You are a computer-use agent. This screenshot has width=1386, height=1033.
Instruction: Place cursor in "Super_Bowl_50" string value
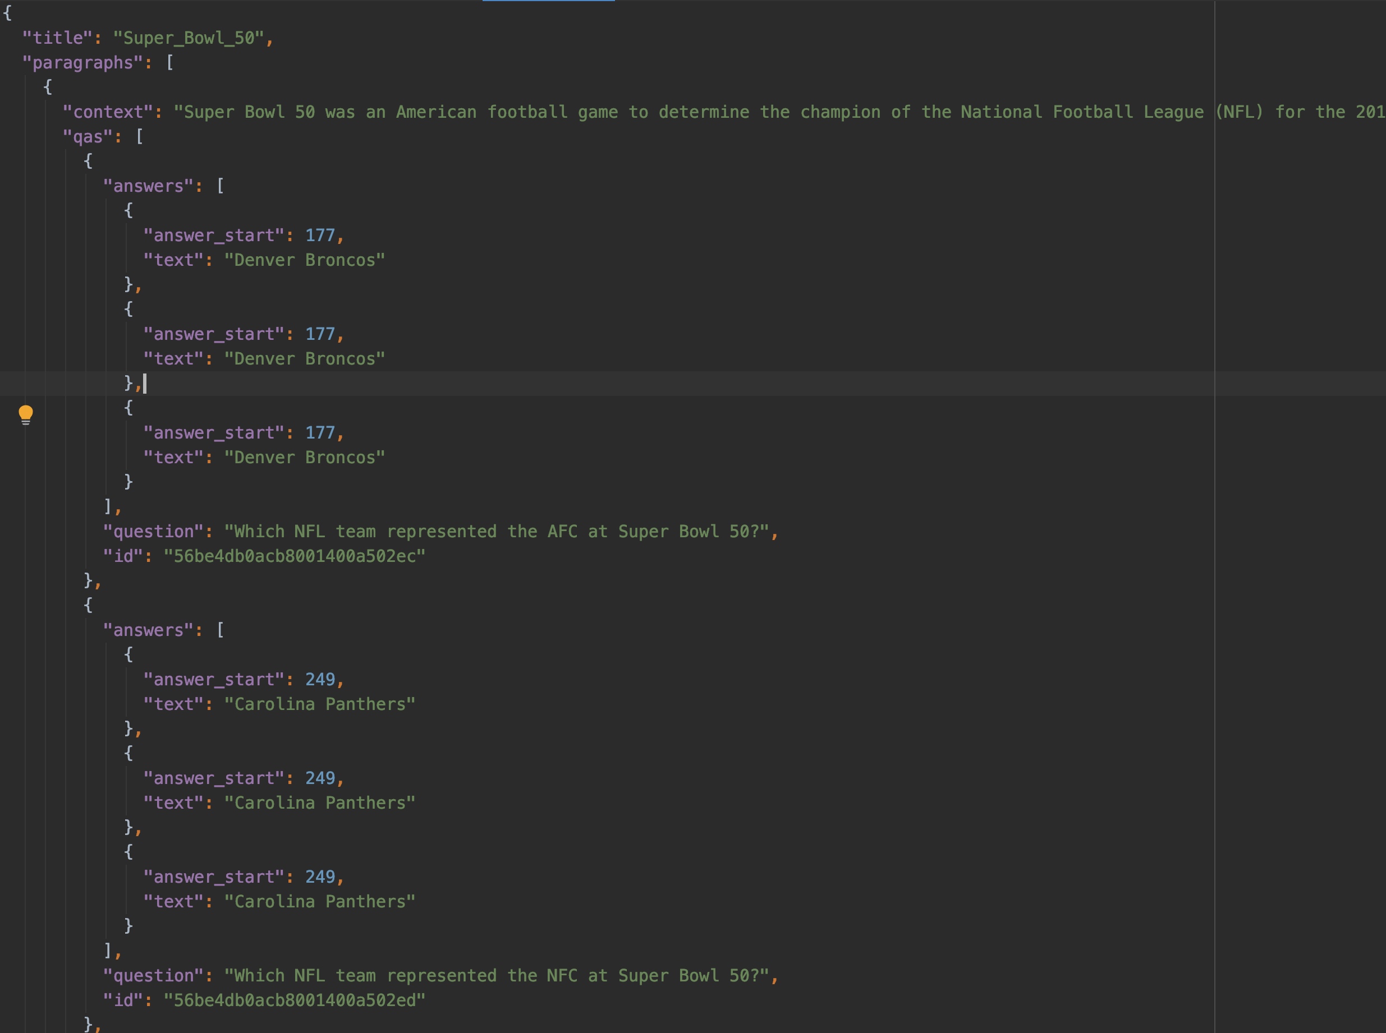point(189,38)
